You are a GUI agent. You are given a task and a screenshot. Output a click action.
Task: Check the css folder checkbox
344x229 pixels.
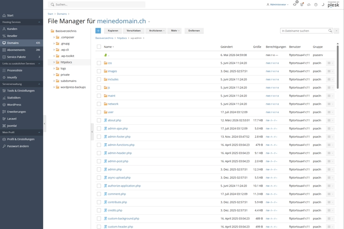(x=99, y=63)
